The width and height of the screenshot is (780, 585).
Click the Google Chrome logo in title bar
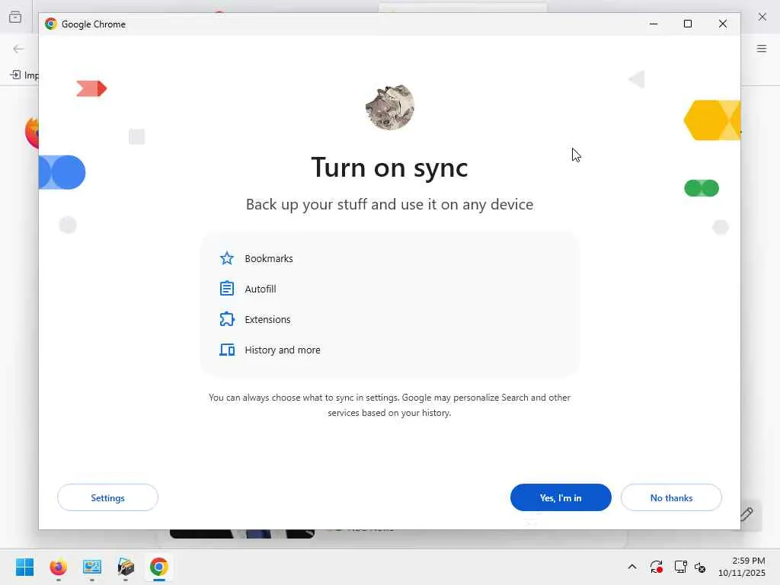click(x=51, y=24)
